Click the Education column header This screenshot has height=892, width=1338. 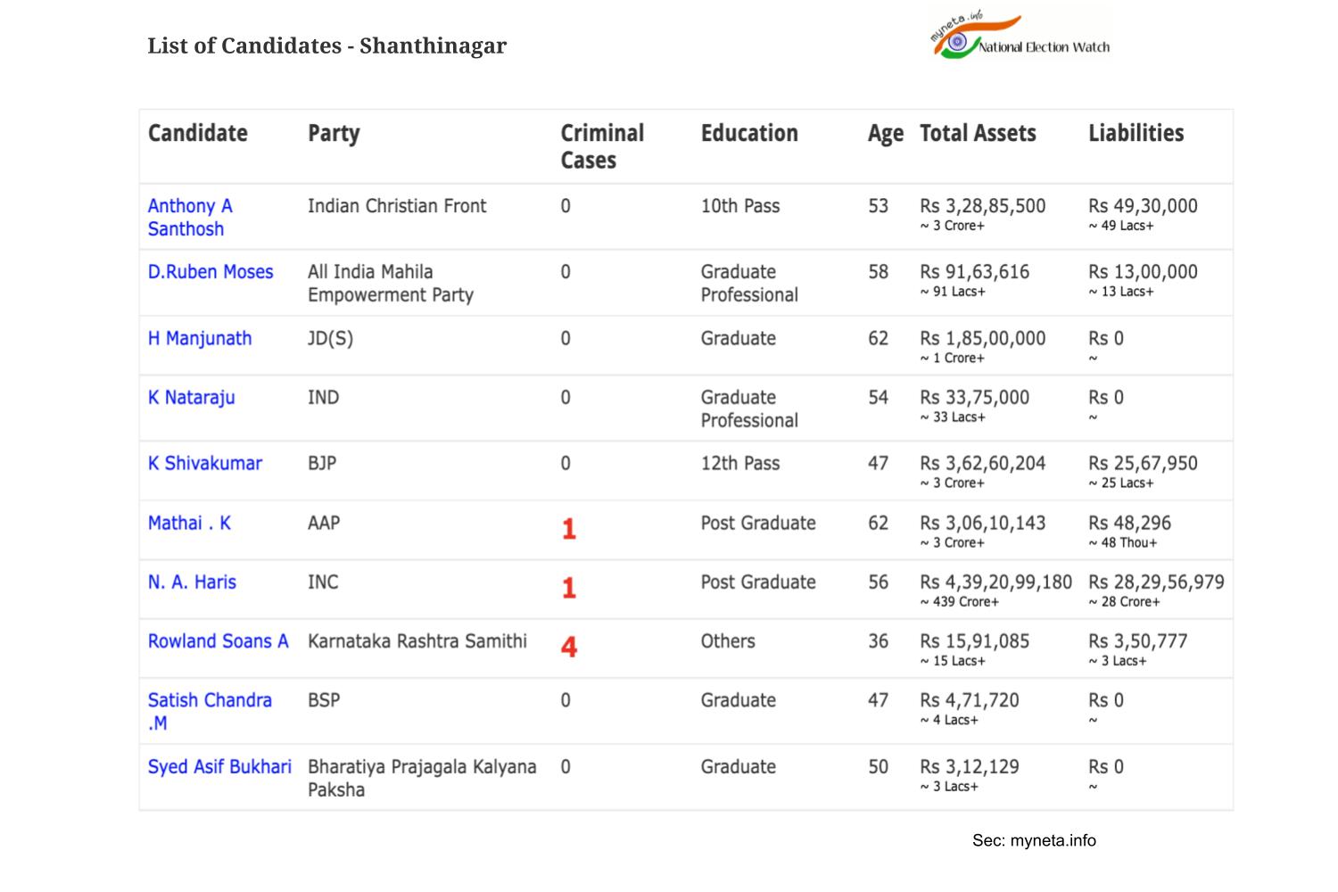coord(749,134)
